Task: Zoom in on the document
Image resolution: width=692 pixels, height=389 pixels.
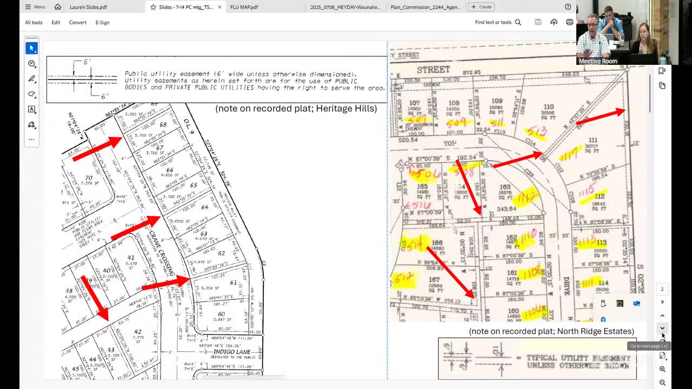Action: click(x=662, y=369)
